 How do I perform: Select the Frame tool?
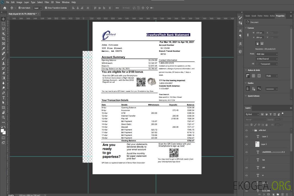click(3, 44)
